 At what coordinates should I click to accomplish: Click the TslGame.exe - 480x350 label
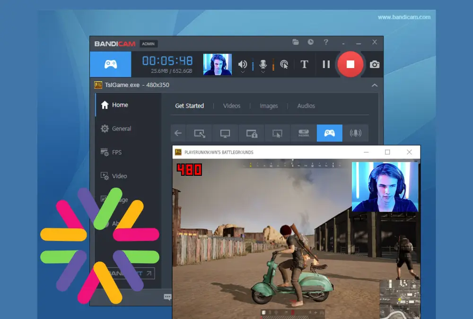[137, 85]
